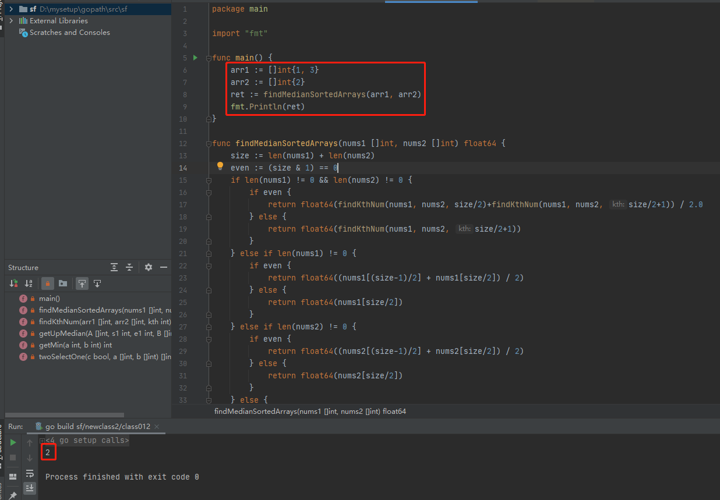This screenshot has width=720, height=500.
Task: Select getMin in the Structure list
Action: tap(76, 345)
